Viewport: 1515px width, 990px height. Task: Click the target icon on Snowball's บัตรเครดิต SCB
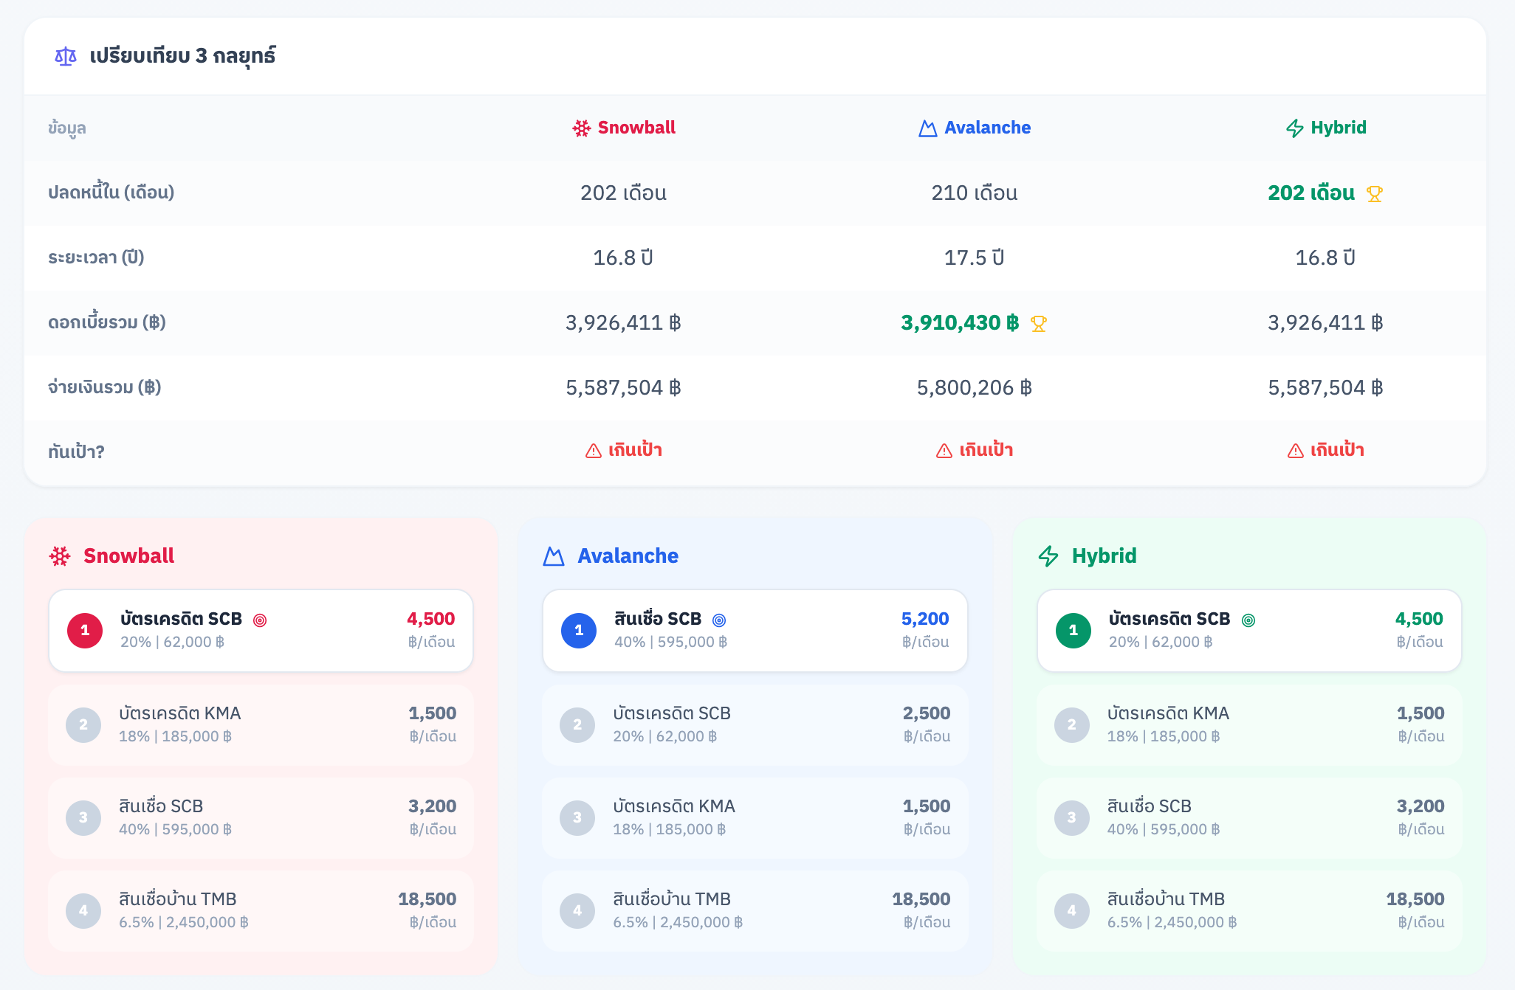pos(260,620)
